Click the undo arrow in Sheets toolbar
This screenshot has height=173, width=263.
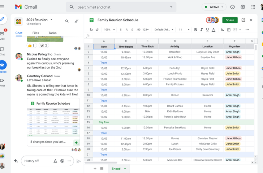click(91, 30)
